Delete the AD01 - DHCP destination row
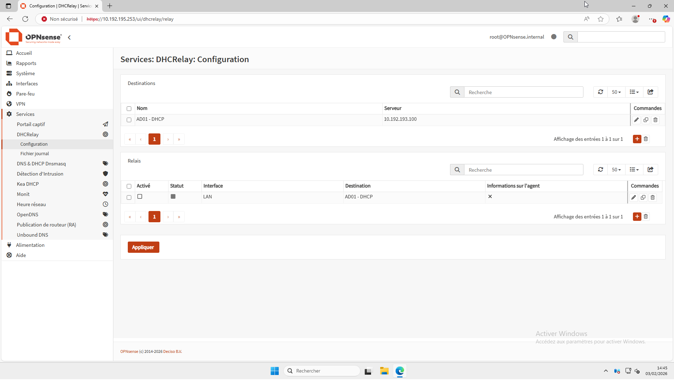Screen dimensions: 674x382 coord(655,120)
